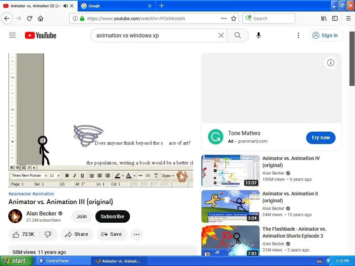Click the page vertical scrollbar thumb
The height and width of the screenshot is (266, 355).
pos(352,58)
